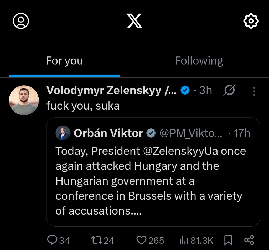Tap the @PM_Vikto... handle text
This screenshot has height=250, width=269.
[191, 133]
